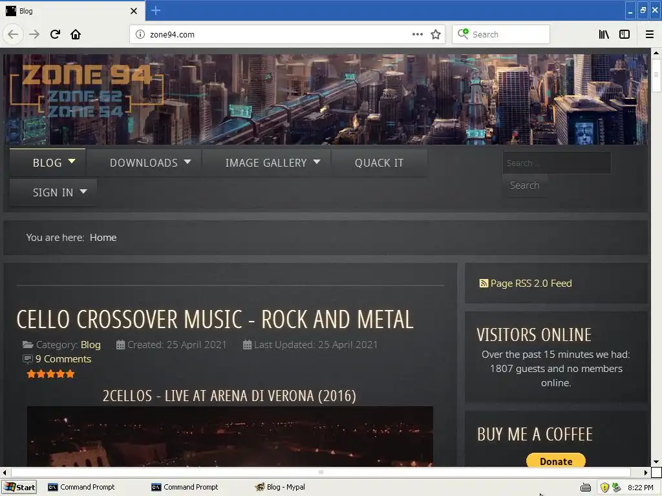Click the PayPal Donate button
This screenshot has height=496, width=662.
(556, 461)
